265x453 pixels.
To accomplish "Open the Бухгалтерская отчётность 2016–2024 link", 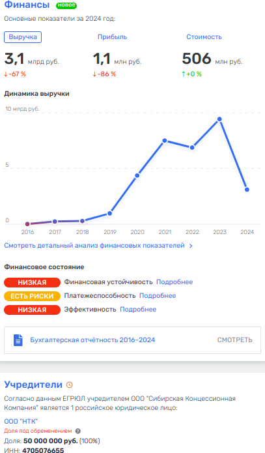I will 92,340.
